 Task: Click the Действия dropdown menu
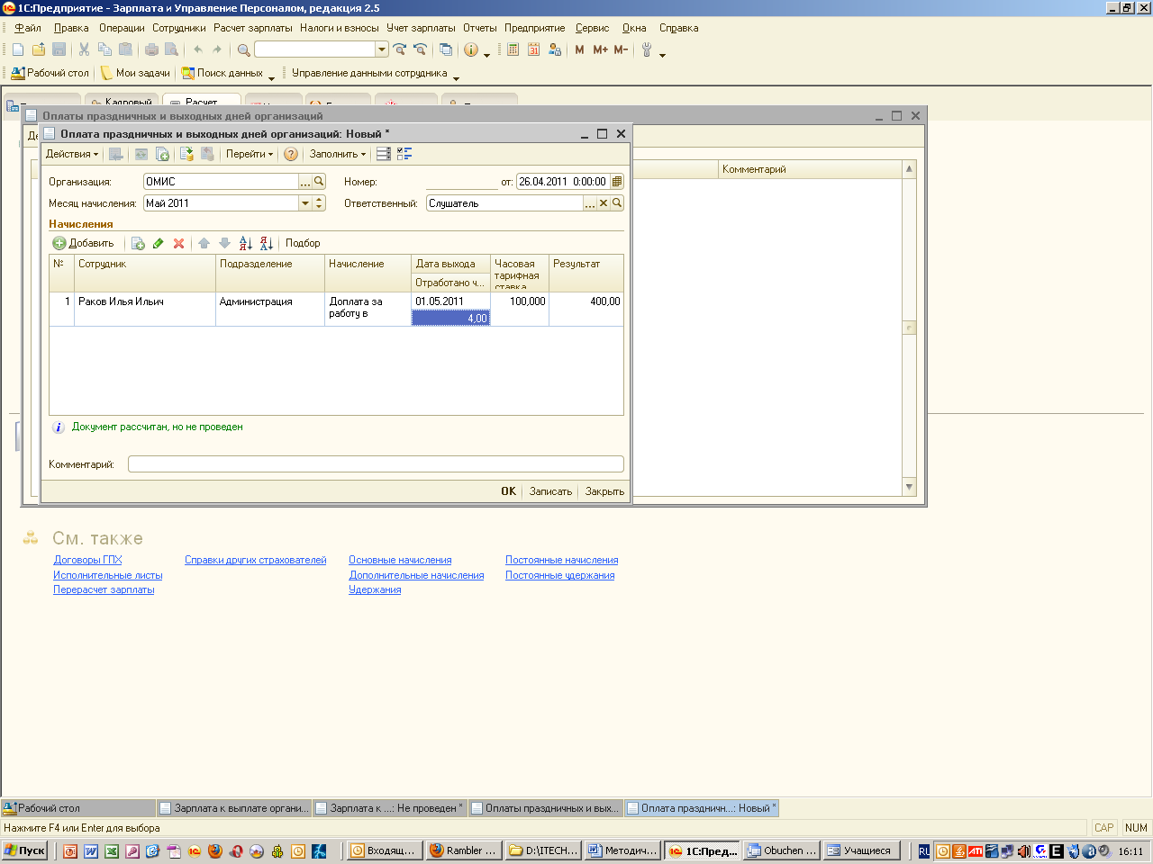click(x=72, y=154)
